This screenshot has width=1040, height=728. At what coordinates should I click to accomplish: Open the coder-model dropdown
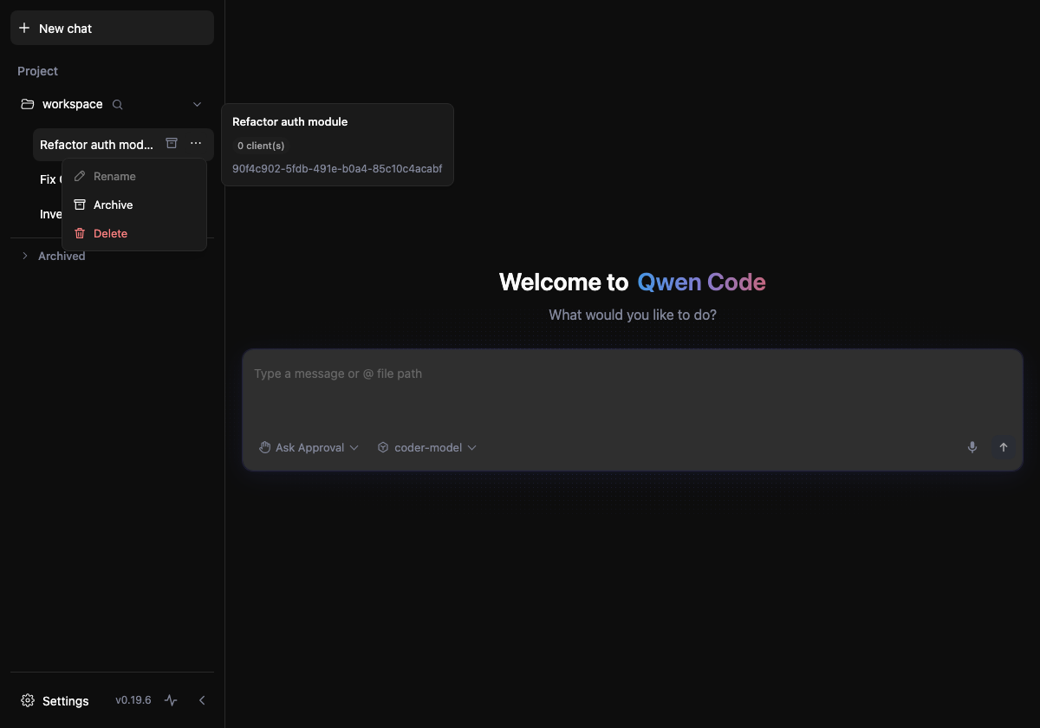426,447
